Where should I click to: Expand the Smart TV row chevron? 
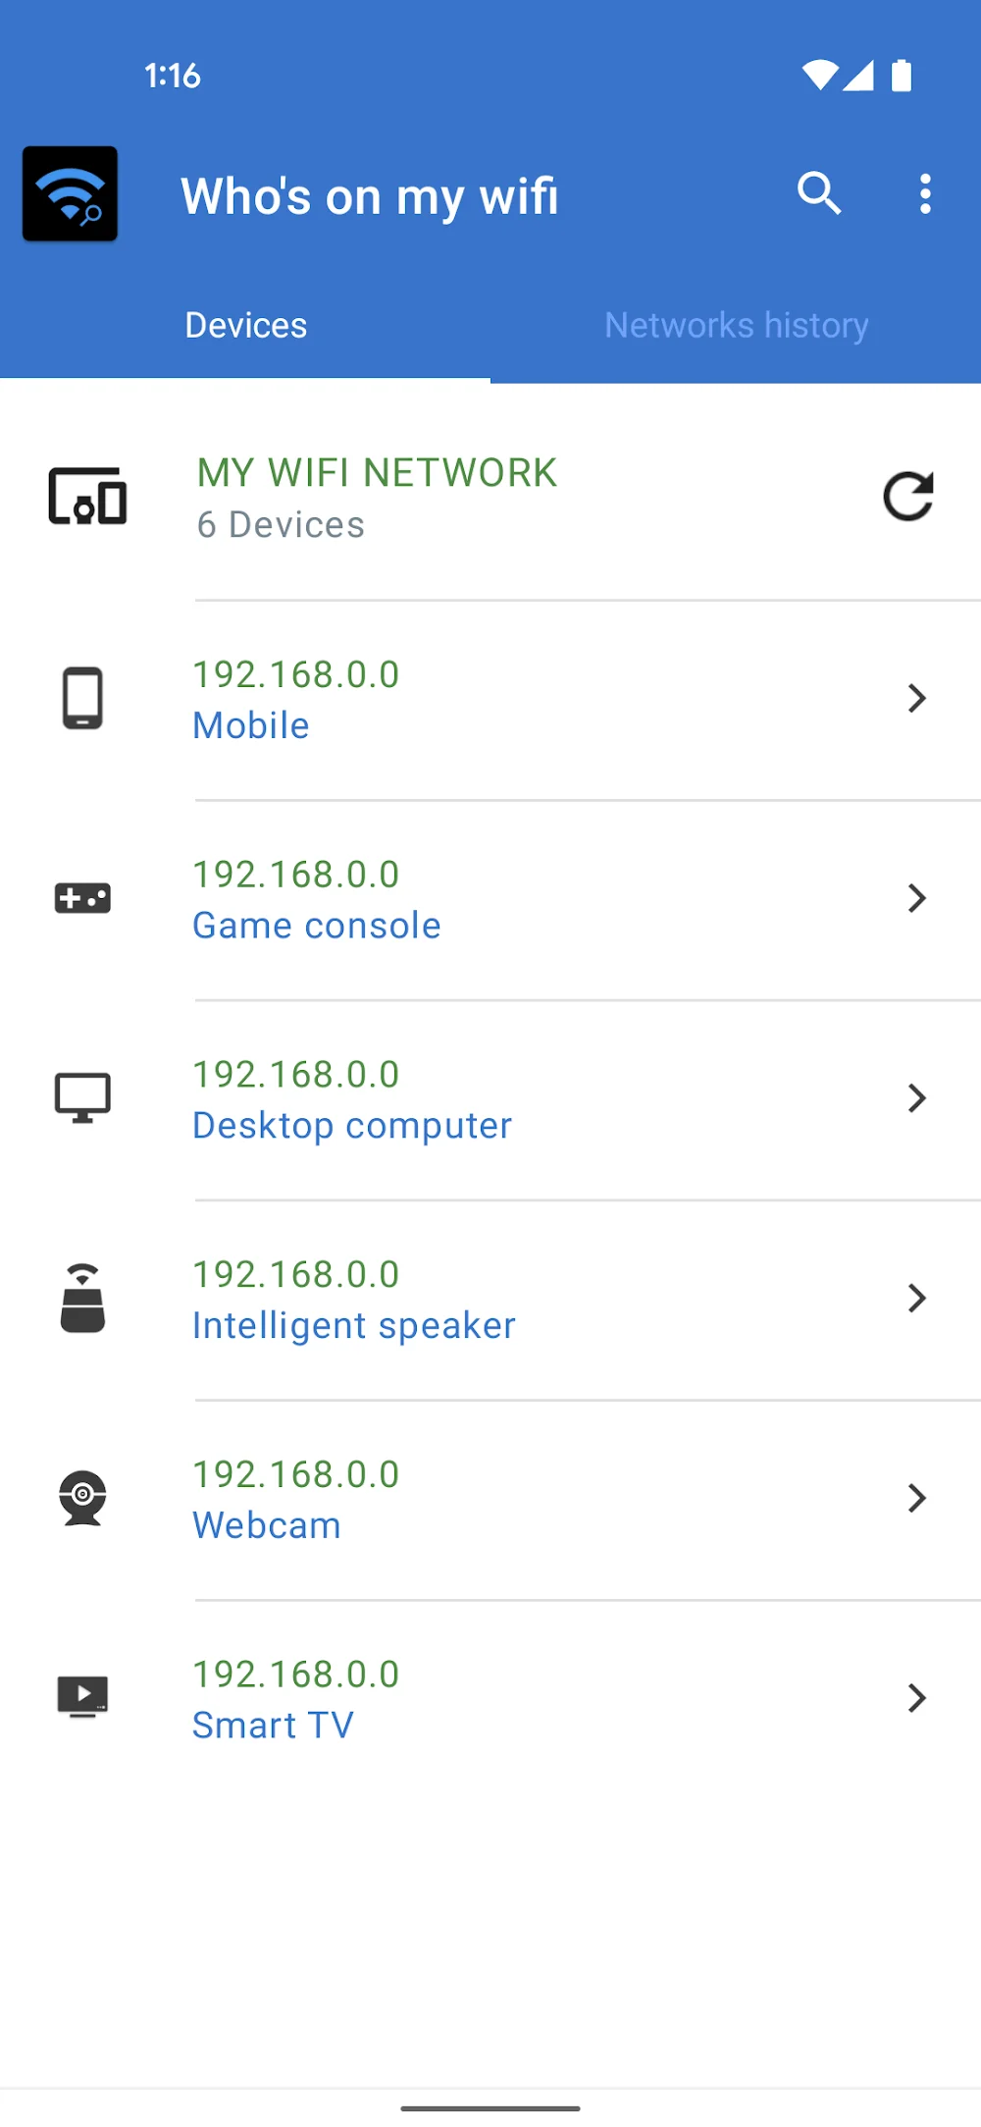coord(917,1698)
